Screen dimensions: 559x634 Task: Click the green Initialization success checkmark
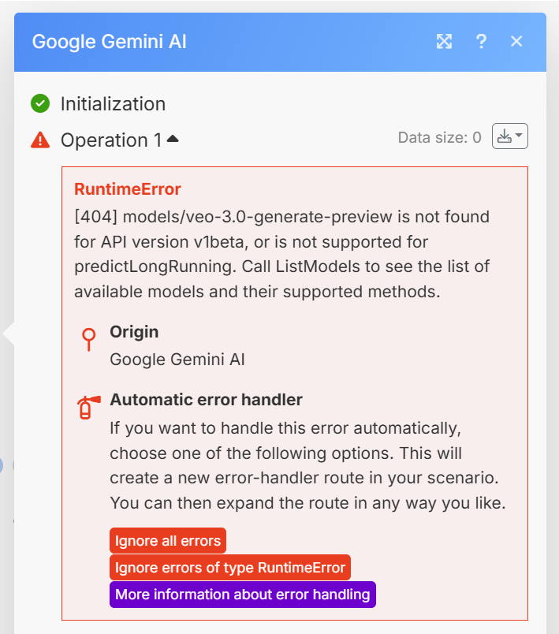pos(40,103)
